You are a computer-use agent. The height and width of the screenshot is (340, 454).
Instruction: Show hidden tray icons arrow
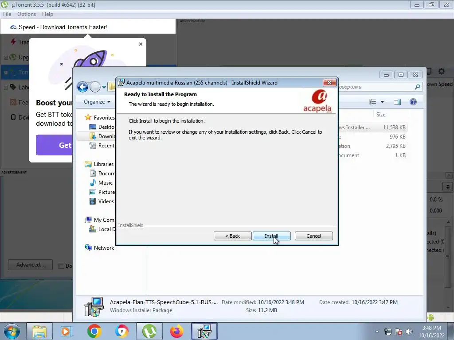coord(377,332)
